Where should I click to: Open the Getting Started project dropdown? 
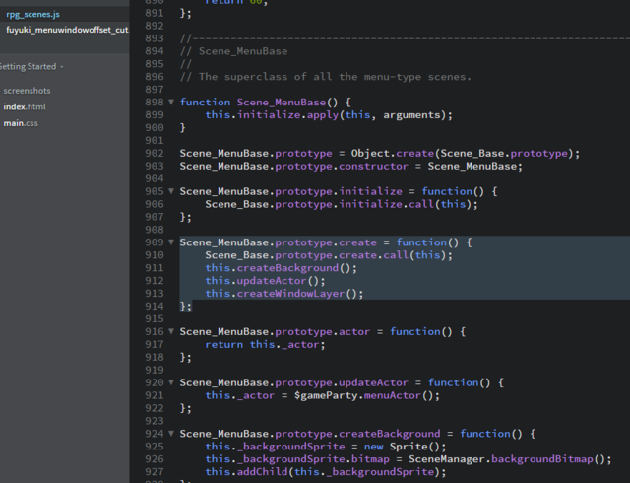(x=31, y=67)
